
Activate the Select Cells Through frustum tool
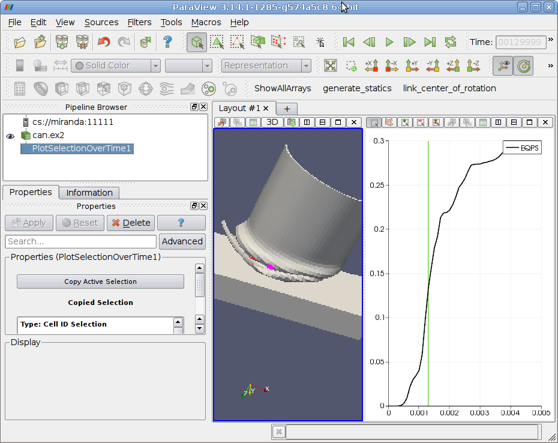(x=258, y=42)
